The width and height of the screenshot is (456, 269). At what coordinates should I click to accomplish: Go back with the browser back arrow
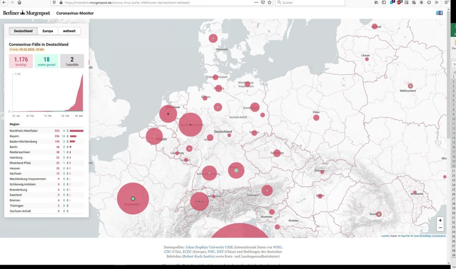pos(5,2)
